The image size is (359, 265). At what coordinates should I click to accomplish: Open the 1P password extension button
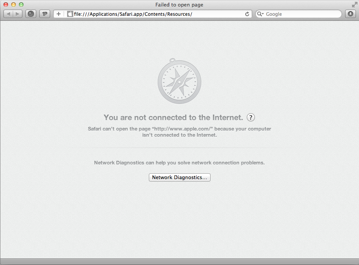tap(45, 14)
